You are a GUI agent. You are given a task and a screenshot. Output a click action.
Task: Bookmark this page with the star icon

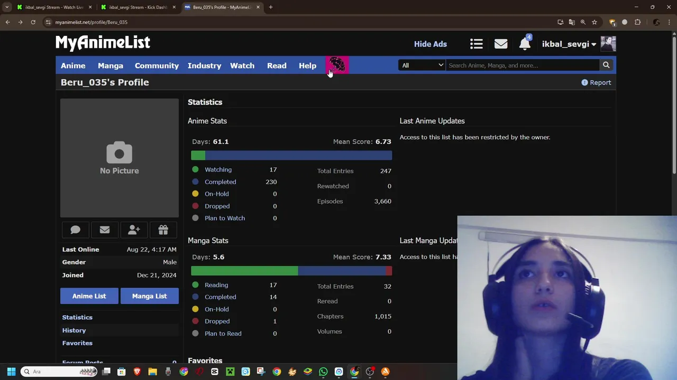coord(594,22)
